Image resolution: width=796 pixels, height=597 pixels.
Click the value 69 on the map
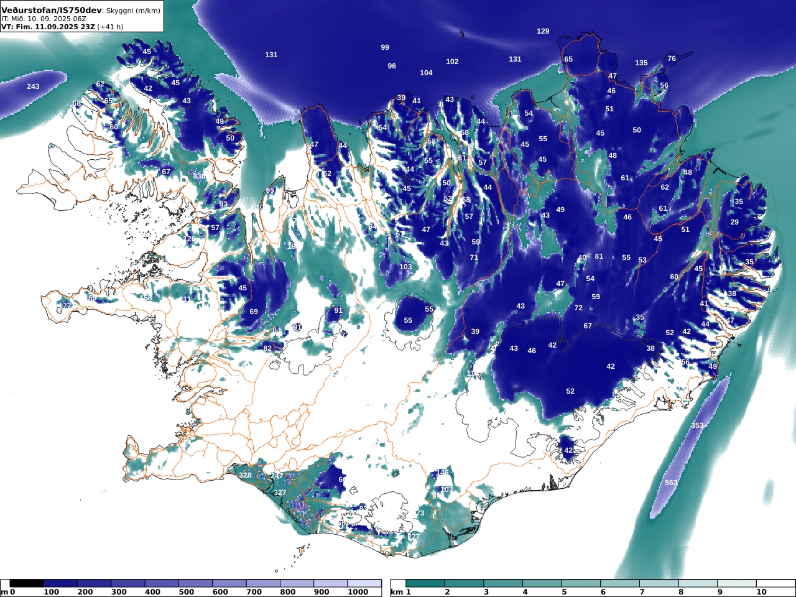tap(254, 312)
